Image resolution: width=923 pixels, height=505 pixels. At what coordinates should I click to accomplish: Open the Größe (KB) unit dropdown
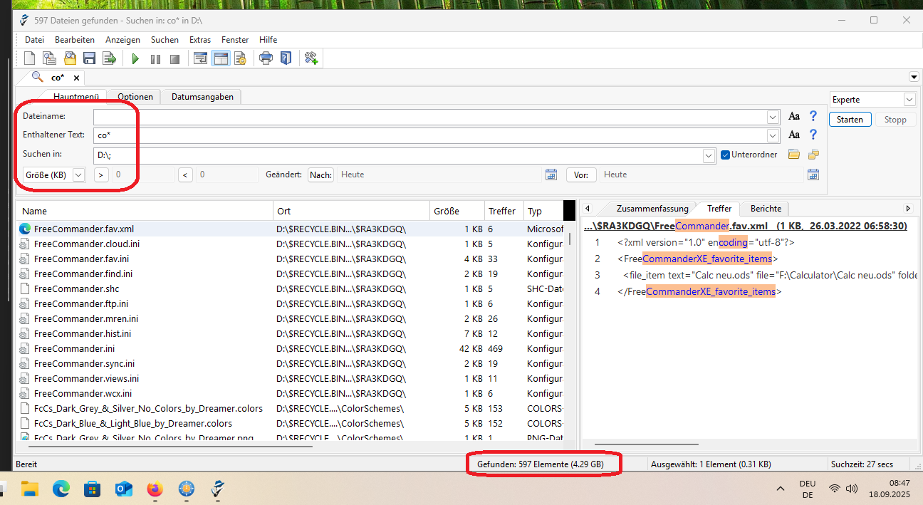(78, 175)
